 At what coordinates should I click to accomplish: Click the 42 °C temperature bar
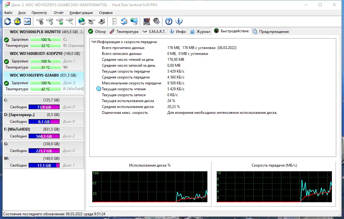coord(46,89)
